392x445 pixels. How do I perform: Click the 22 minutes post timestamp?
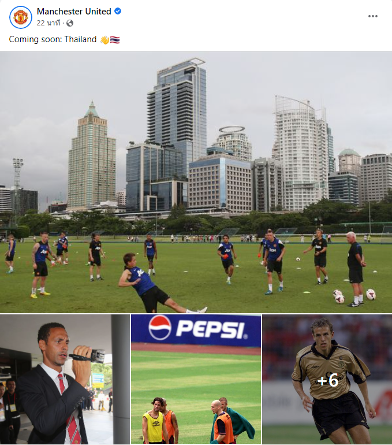click(x=48, y=23)
